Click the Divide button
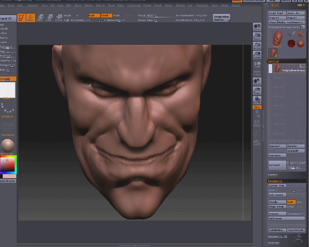 pos(277,202)
